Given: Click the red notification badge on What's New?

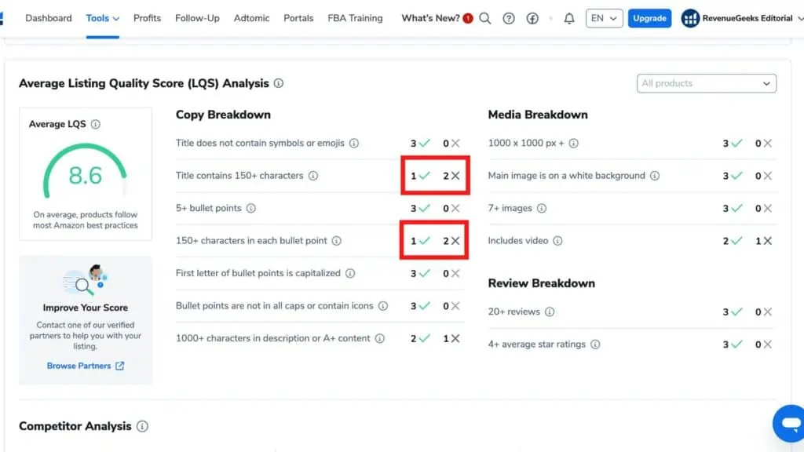Looking at the screenshot, I should tap(467, 16).
